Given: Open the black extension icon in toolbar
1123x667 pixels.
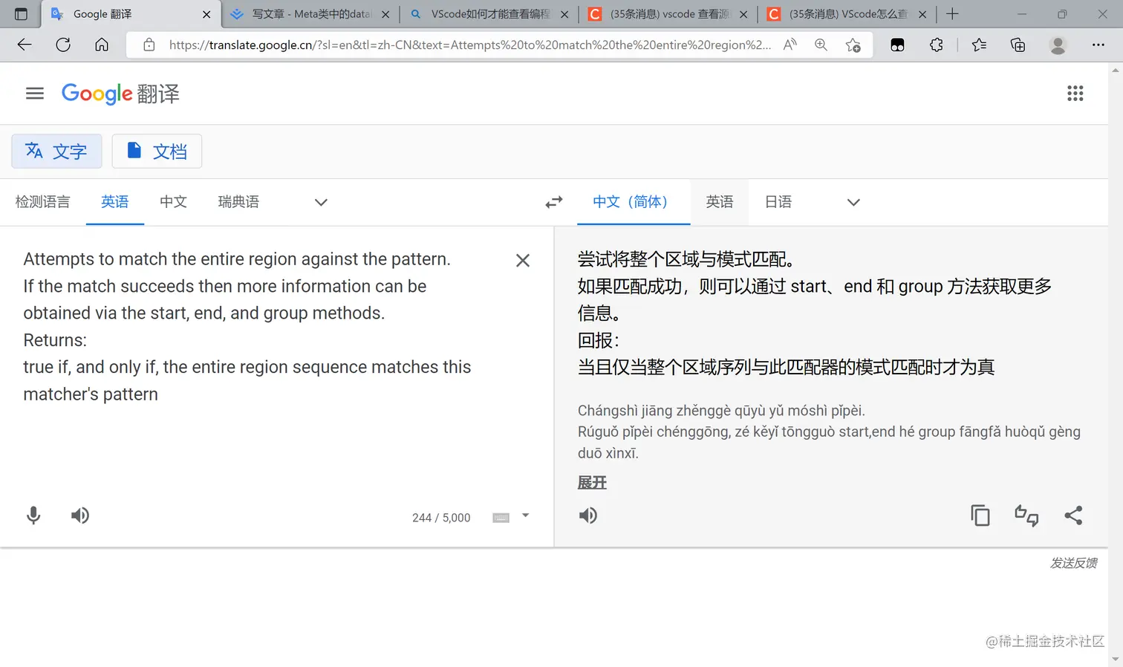Looking at the screenshot, I should [x=897, y=45].
